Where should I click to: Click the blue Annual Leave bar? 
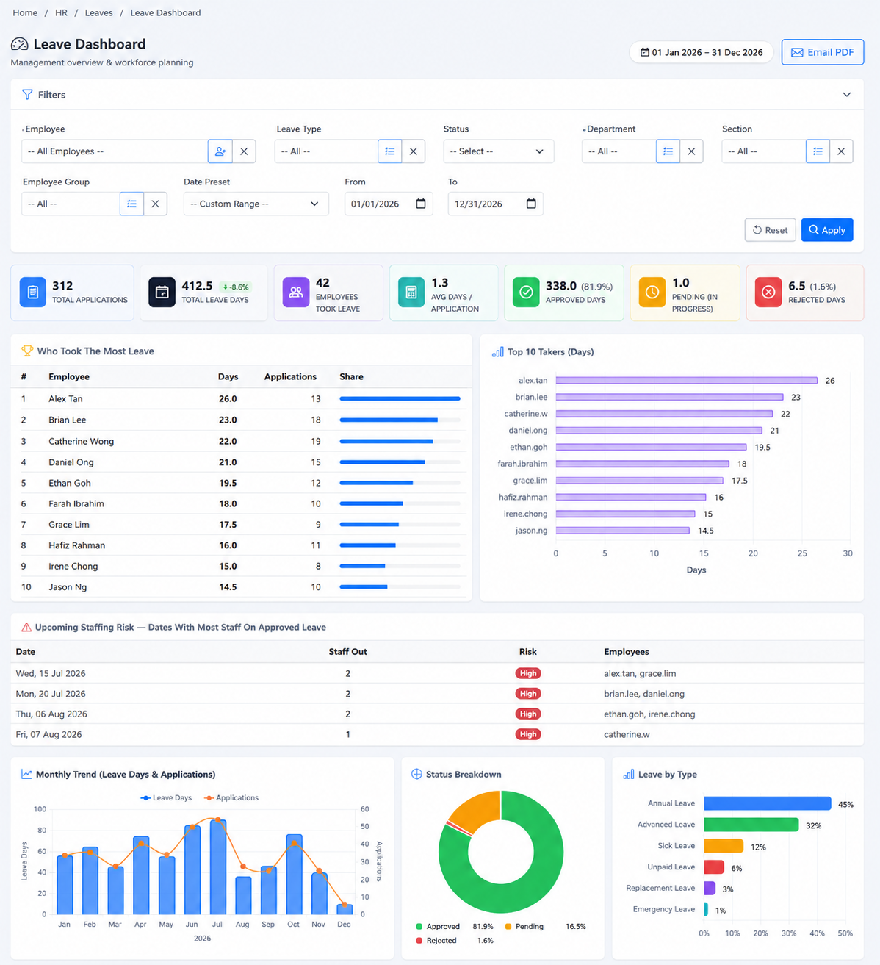point(768,803)
